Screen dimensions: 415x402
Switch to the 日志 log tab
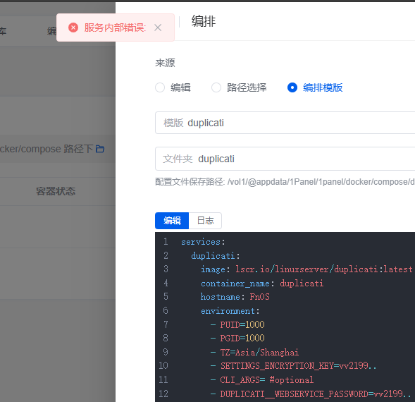click(x=205, y=221)
